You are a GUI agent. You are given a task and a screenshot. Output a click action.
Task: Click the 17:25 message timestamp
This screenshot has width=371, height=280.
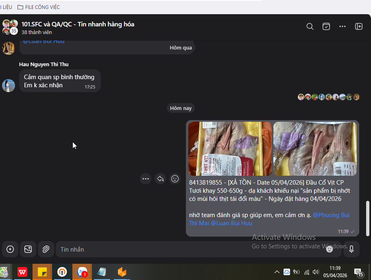point(90,87)
